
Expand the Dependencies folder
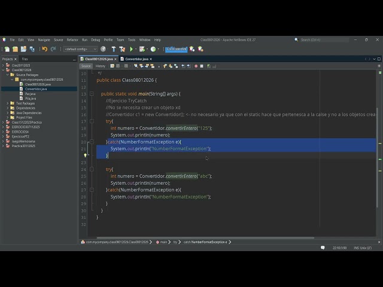coord(8,108)
